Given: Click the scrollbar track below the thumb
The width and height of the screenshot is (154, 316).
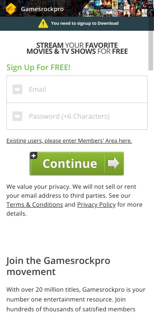Looking at the screenshot, I should [x=151, y=191].
